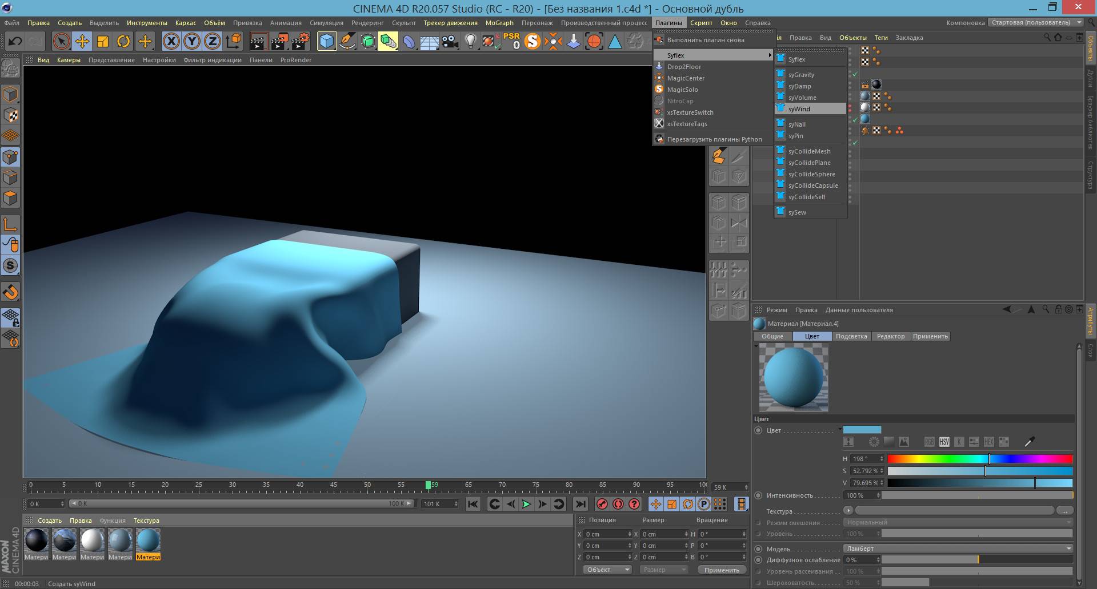Click Перезагрузить плагины Python
Viewport: 1097px width, 589px height.
[x=712, y=139]
